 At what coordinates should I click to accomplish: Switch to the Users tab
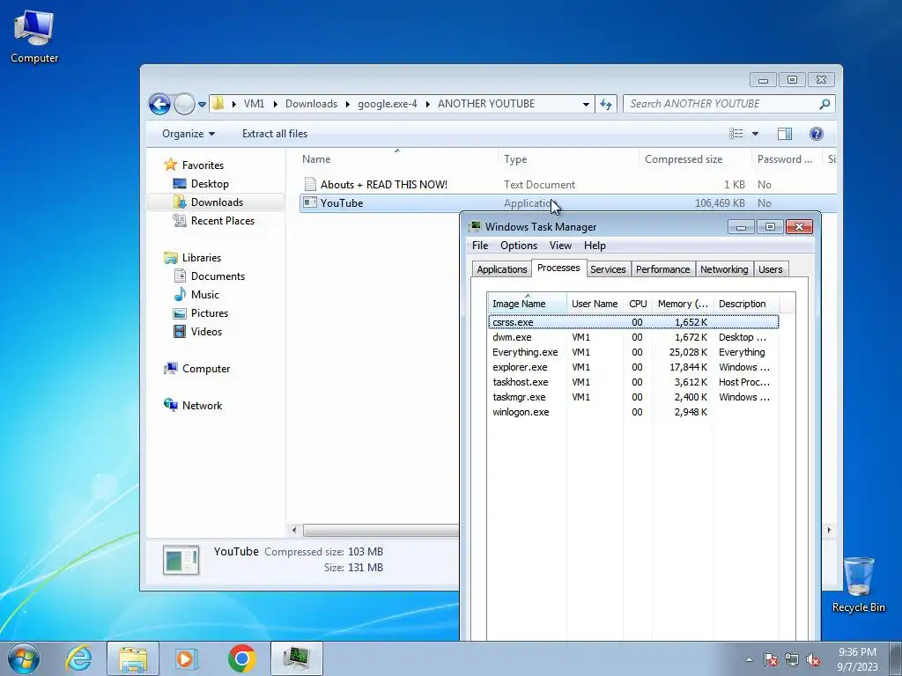click(770, 269)
